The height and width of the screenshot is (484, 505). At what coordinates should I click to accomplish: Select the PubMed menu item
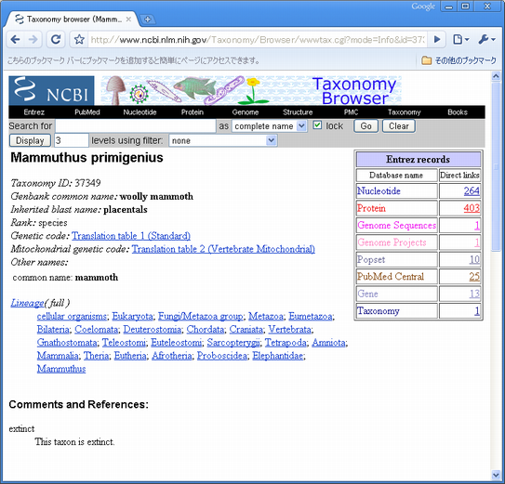pyautogui.click(x=87, y=112)
